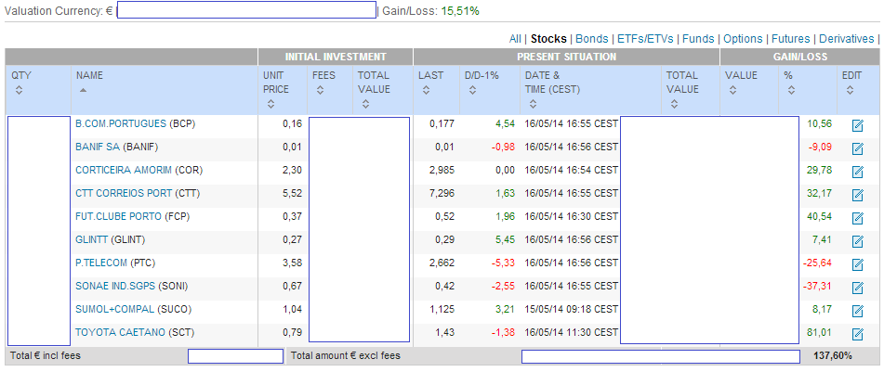Click the Valuation Currency input field

tap(245, 10)
